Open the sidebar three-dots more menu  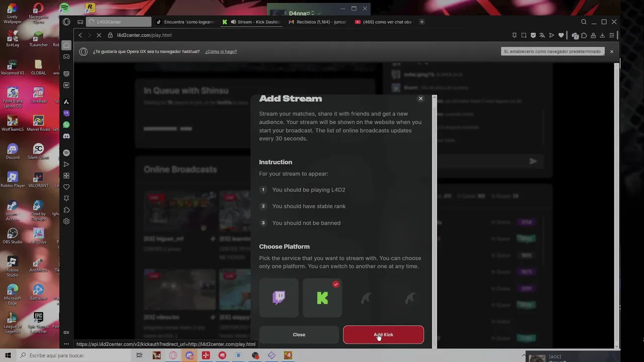66,344
